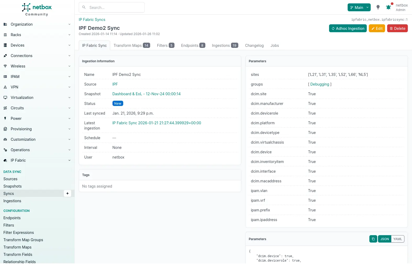Click the Wireless sidebar icon
This screenshot has height=265, width=412.
(x=5, y=66)
